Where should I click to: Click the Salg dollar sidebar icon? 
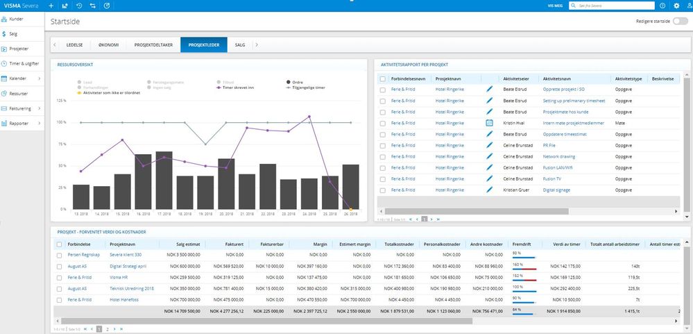4,33
